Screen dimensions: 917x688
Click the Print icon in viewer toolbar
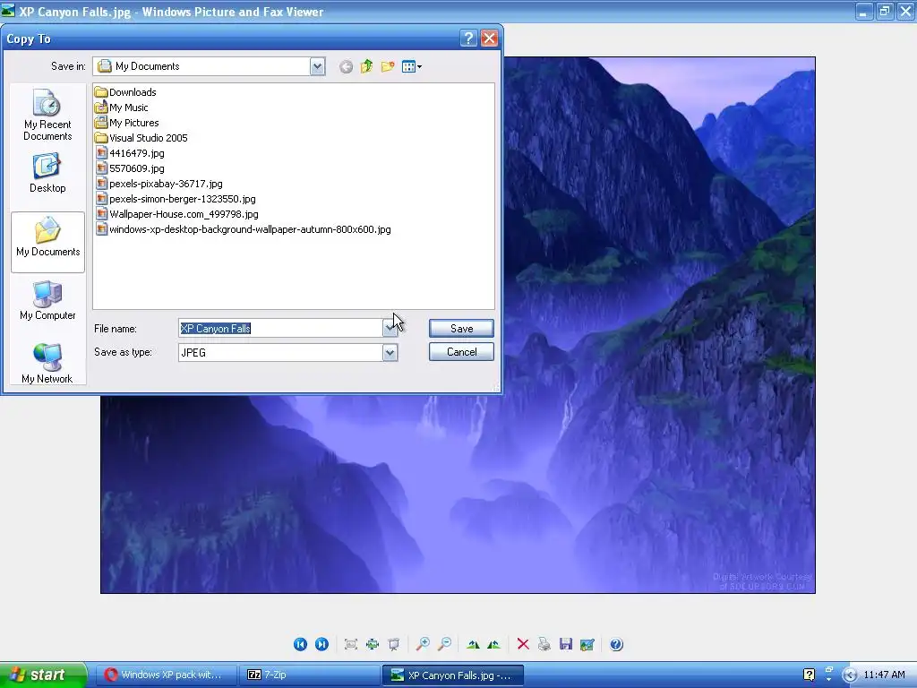coord(544,644)
